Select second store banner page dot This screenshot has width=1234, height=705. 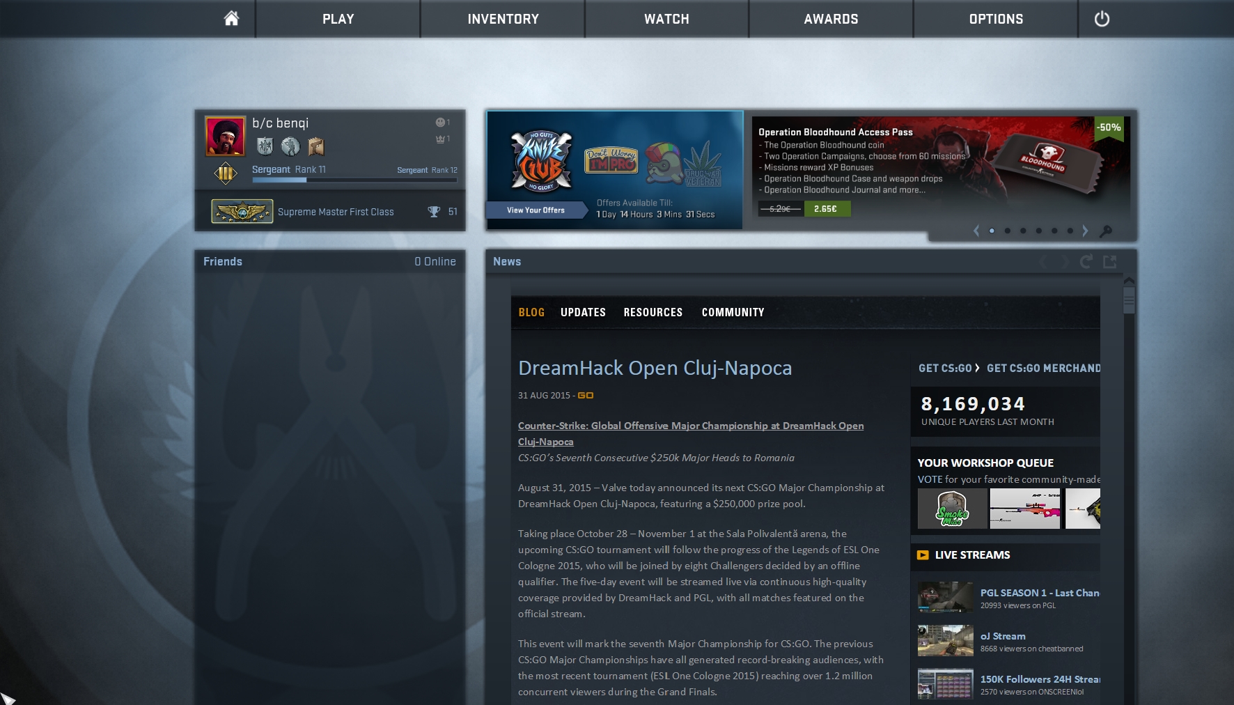coord(1008,231)
